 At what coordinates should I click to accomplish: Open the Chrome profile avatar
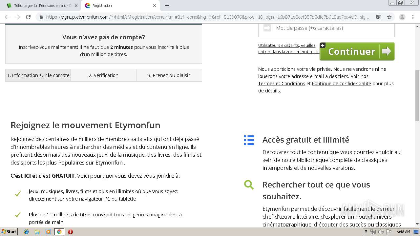[x=402, y=17]
